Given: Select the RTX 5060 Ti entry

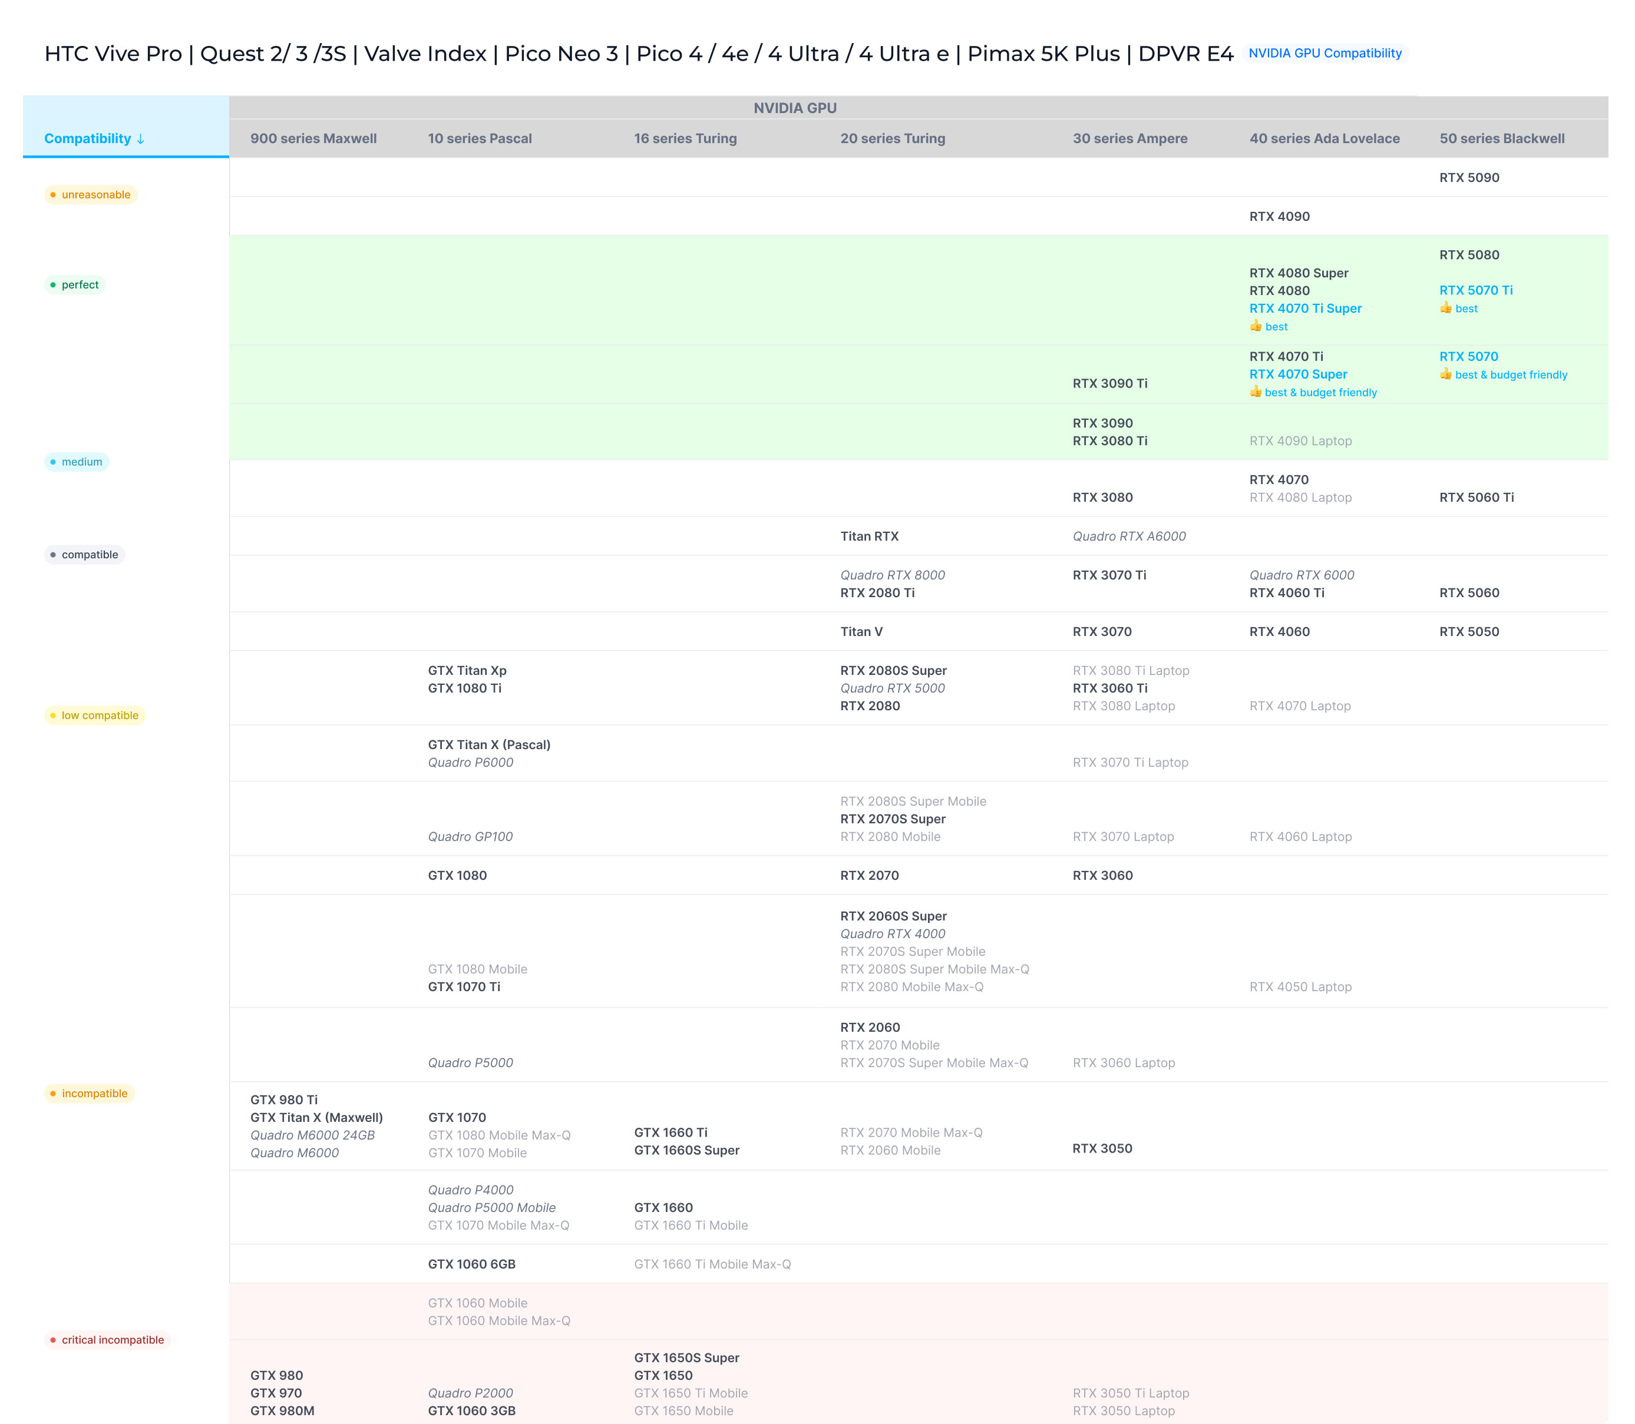Looking at the screenshot, I should (1476, 498).
